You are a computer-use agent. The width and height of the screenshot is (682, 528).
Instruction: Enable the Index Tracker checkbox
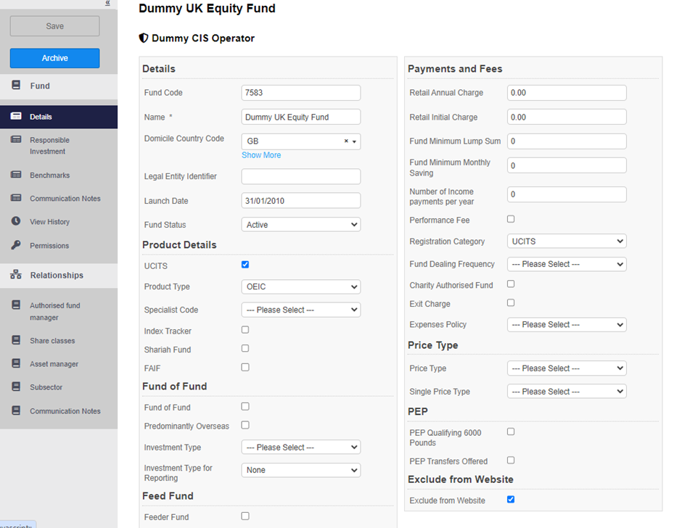[245, 330]
